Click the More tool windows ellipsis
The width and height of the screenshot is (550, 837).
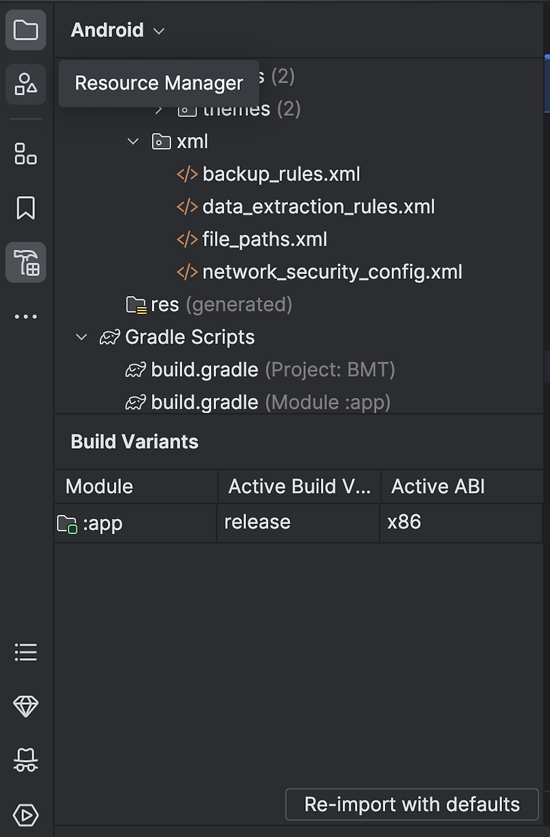26,317
